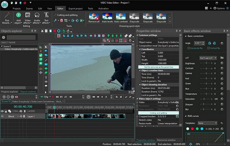
Task: Reset the Brightness value
Action: [222, 63]
